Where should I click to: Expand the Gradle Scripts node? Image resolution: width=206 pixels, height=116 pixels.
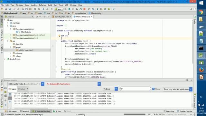5,59
